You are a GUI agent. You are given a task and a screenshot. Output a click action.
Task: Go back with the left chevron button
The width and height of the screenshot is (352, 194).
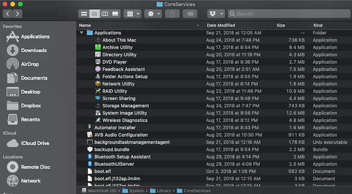pyautogui.click(x=7, y=14)
